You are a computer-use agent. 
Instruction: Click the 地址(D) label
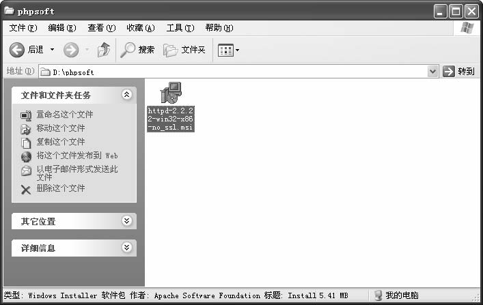tap(20, 72)
